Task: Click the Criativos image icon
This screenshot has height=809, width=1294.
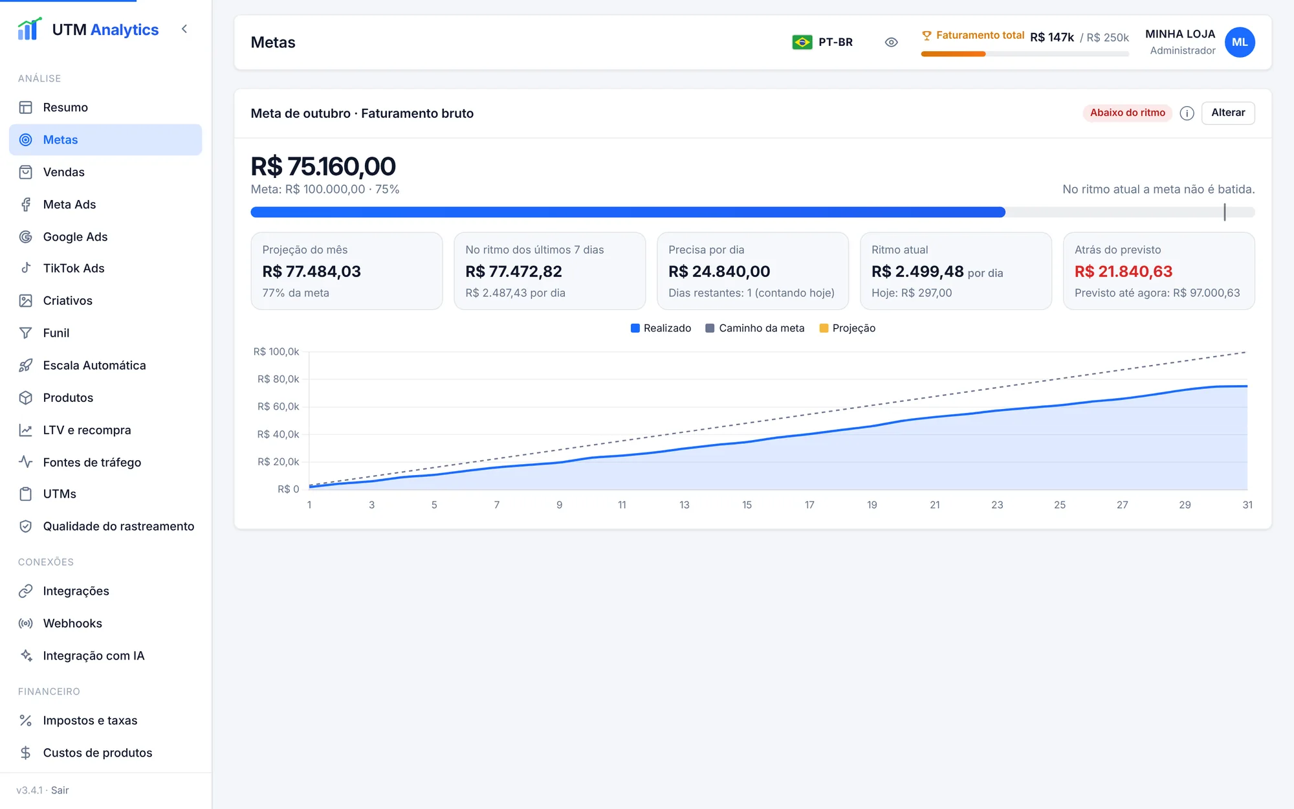Action: click(26, 300)
